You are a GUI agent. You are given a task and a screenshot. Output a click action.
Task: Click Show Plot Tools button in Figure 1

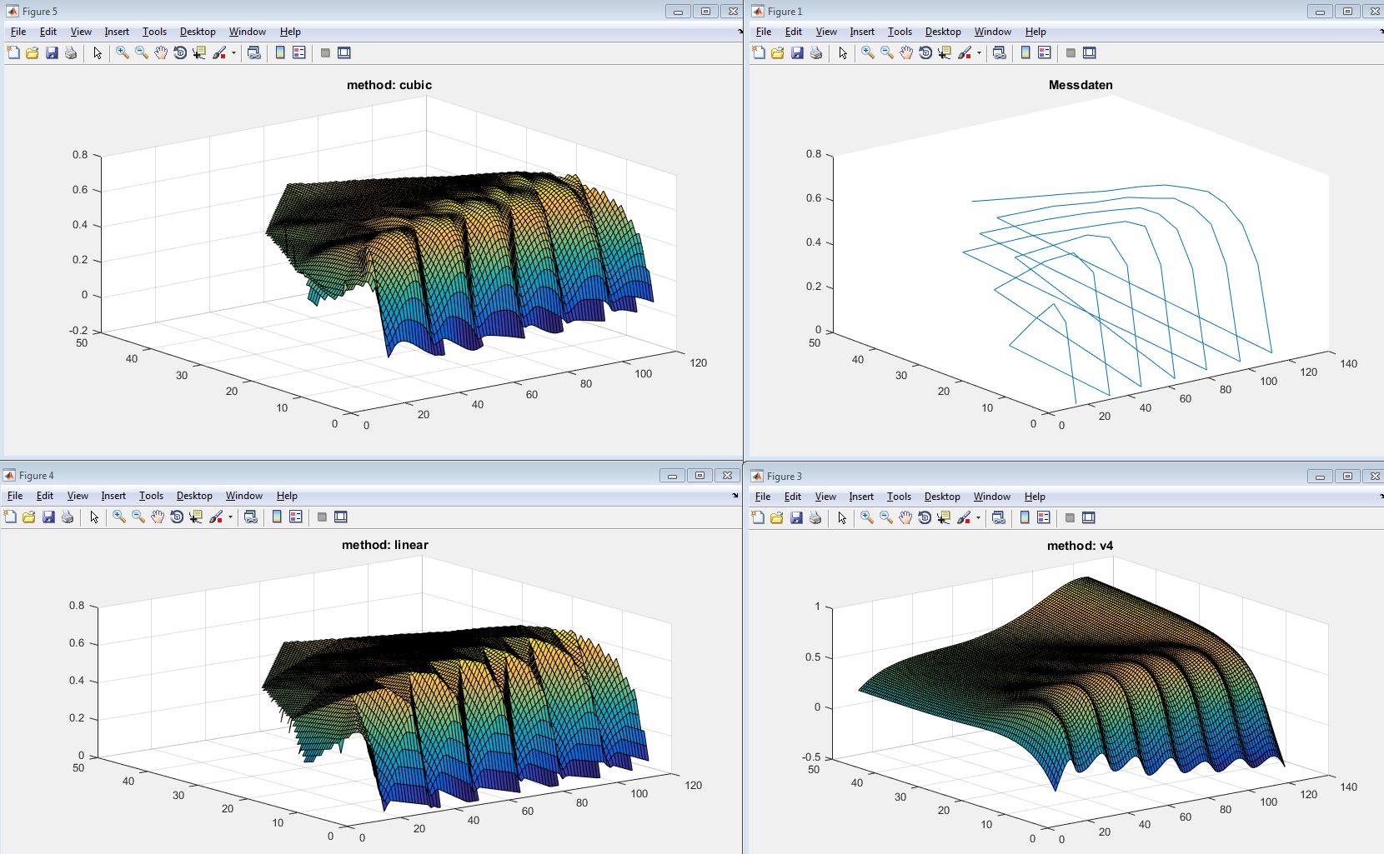pyautogui.click(x=1090, y=52)
